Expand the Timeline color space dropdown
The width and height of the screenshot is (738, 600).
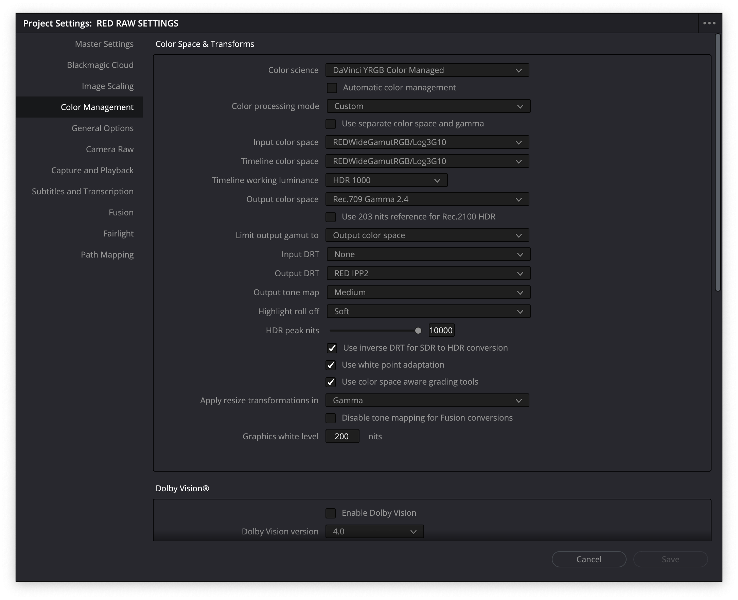tap(427, 161)
